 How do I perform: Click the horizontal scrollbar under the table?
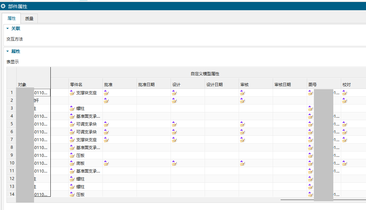tap(320, 200)
